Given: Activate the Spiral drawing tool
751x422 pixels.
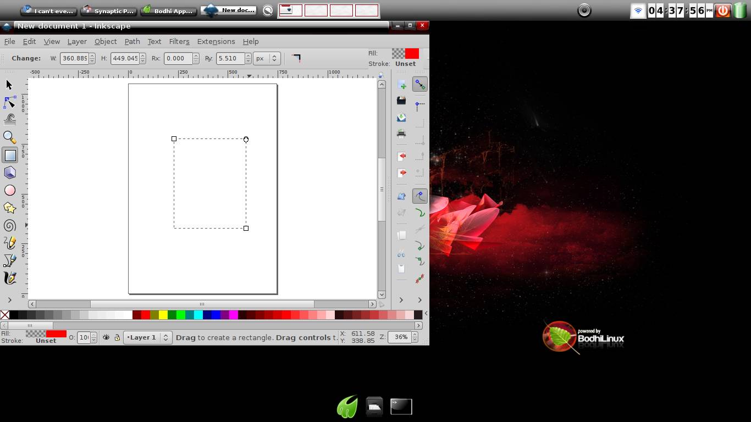Looking at the screenshot, I should point(9,225).
